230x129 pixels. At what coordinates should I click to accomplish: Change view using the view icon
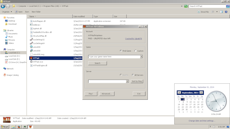tap(213, 12)
